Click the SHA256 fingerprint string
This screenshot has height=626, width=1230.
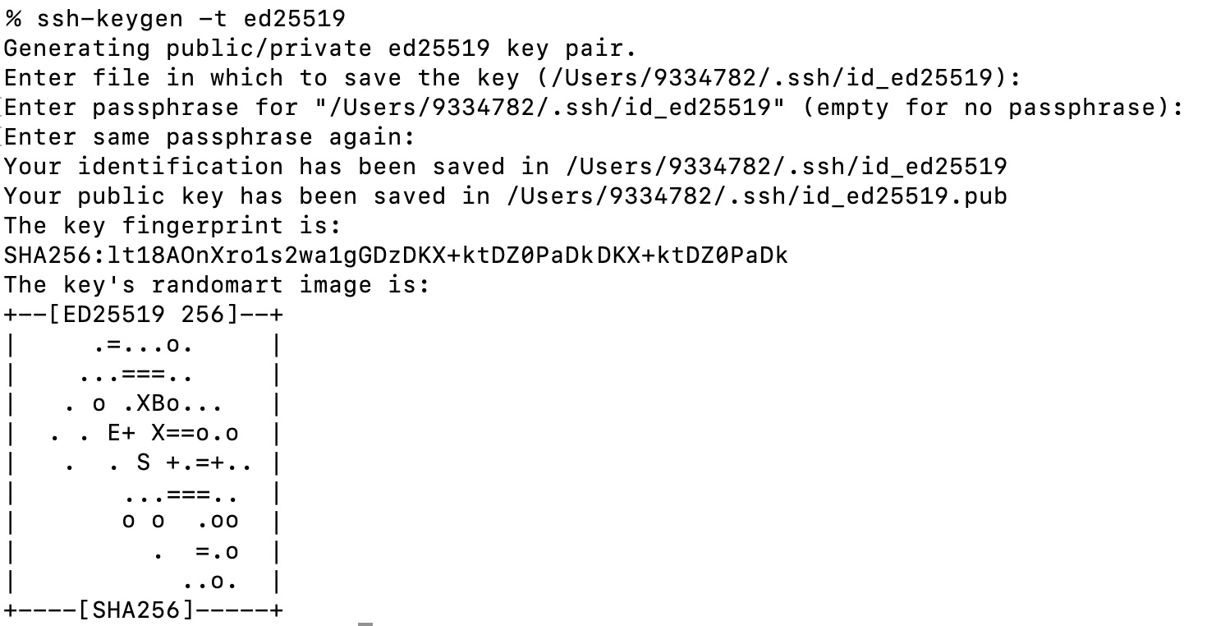(x=396, y=255)
